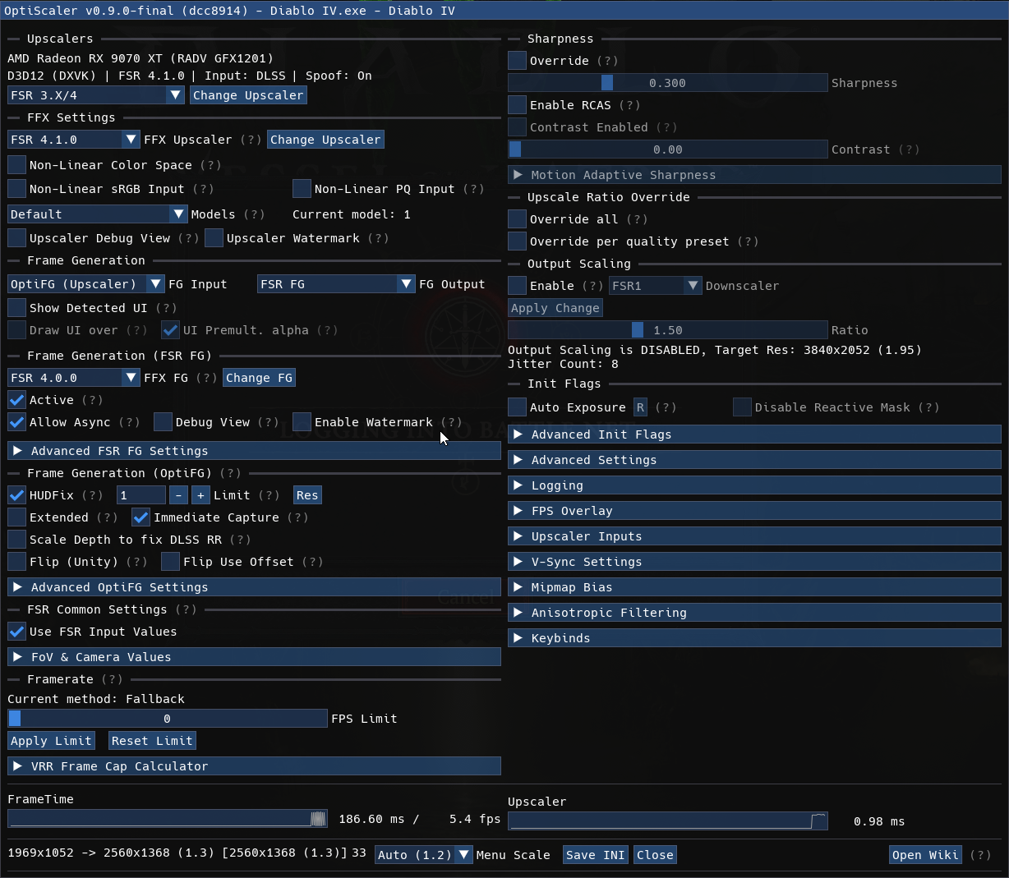Image resolution: width=1009 pixels, height=878 pixels.
Task: Toggle Immediate Capture checkbox
Action: pyautogui.click(x=141, y=517)
